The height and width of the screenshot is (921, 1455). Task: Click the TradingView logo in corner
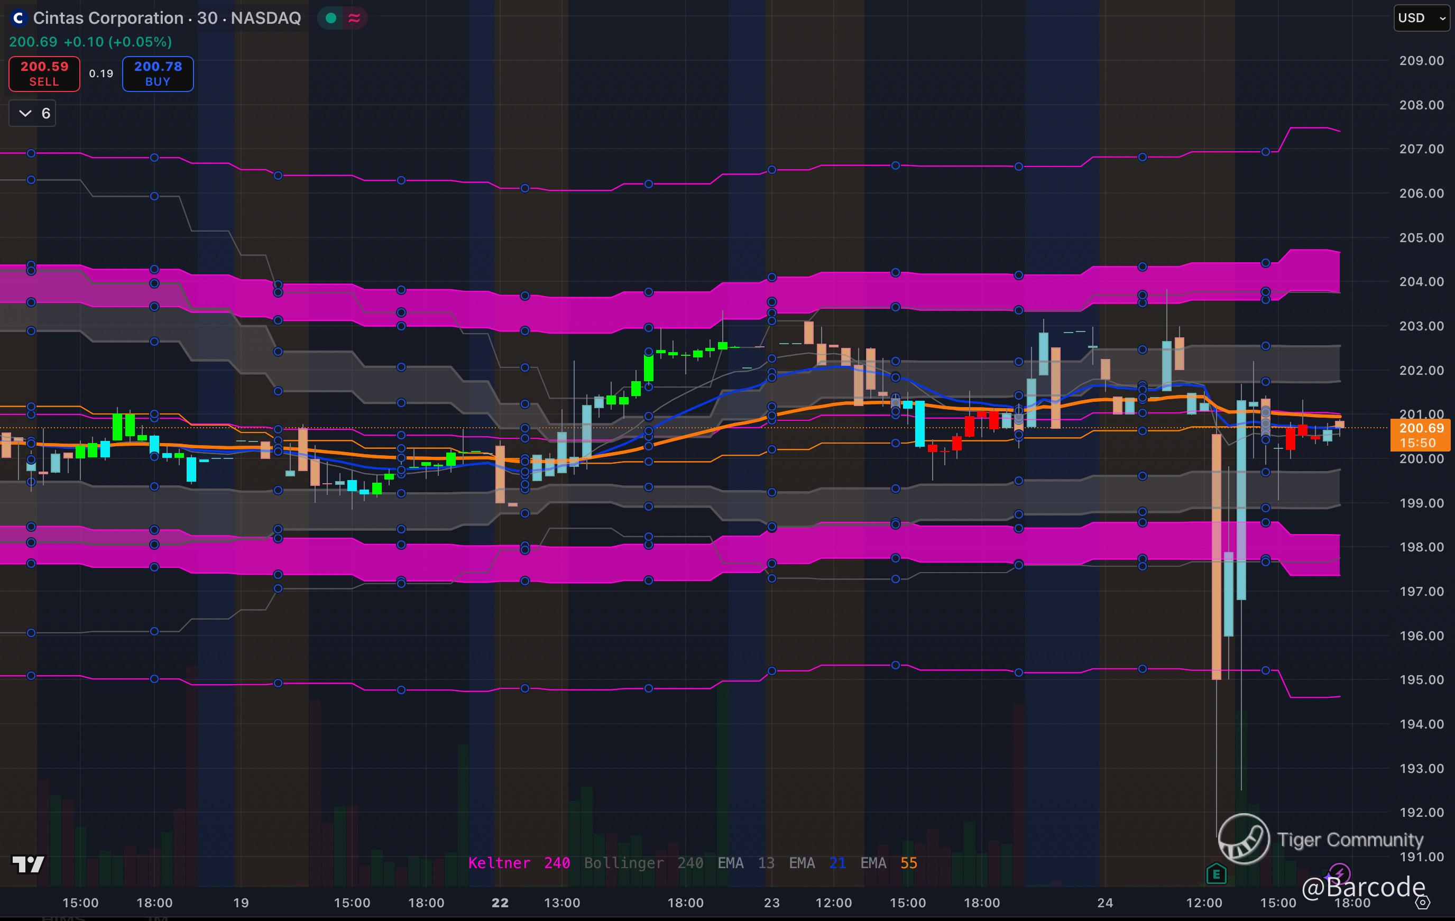(29, 864)
